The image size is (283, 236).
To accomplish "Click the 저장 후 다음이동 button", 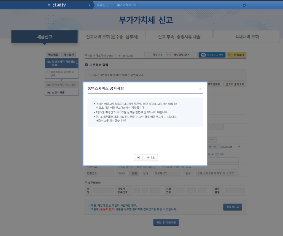I will coord(166,222).
